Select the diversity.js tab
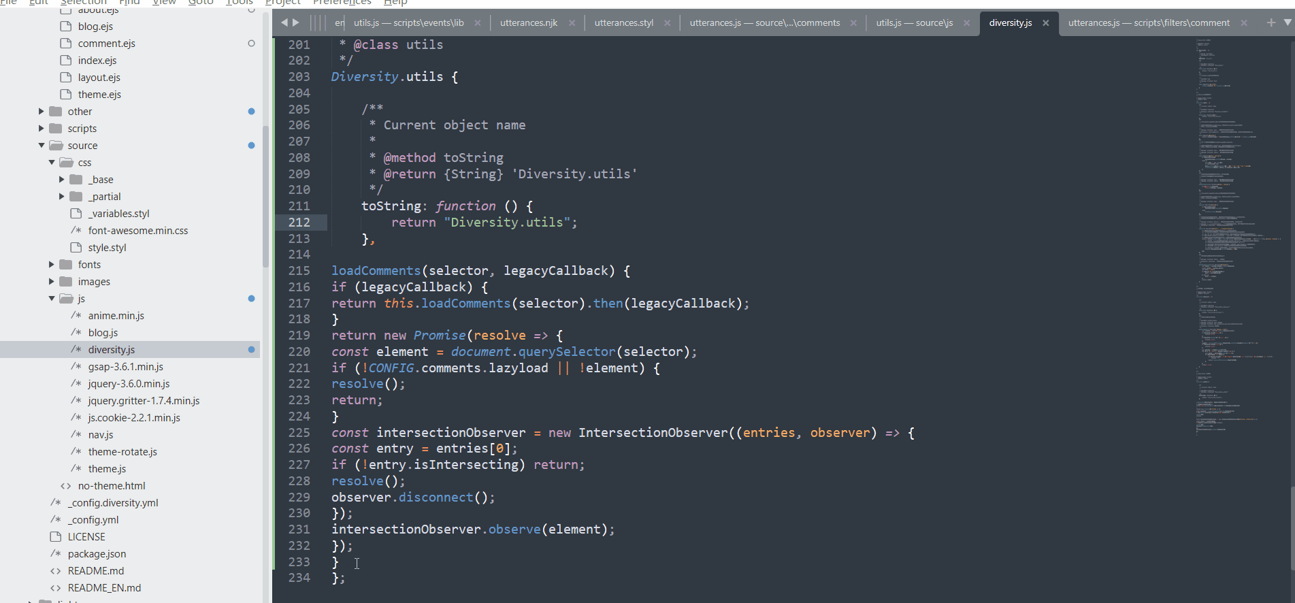Viewport: 1295px width, 603px height. [1011, 23]
